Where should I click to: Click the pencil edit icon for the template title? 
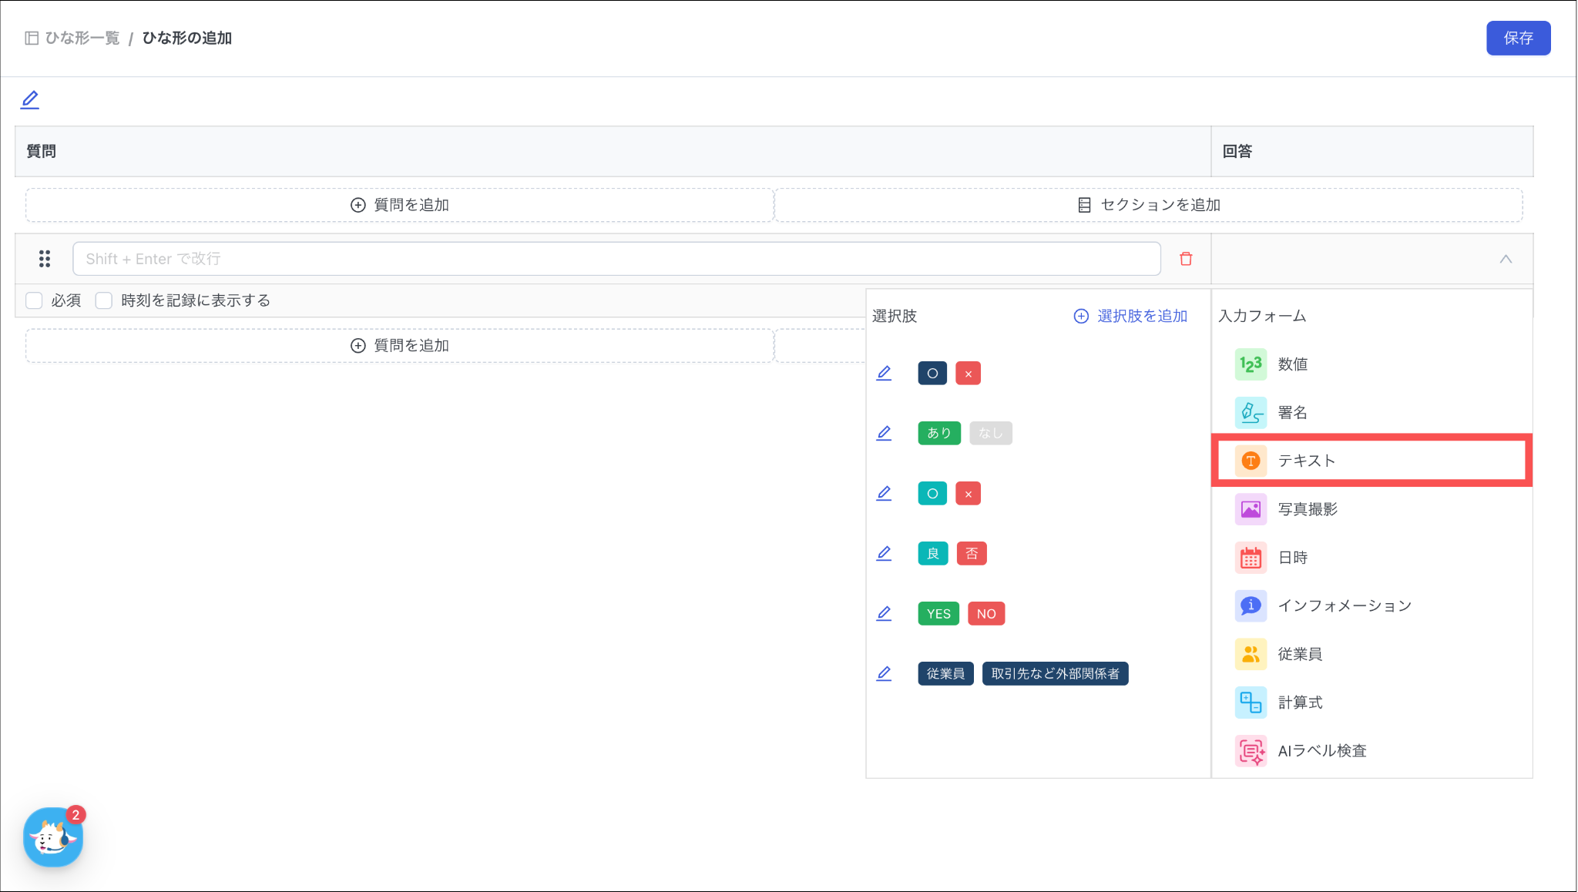30,99
